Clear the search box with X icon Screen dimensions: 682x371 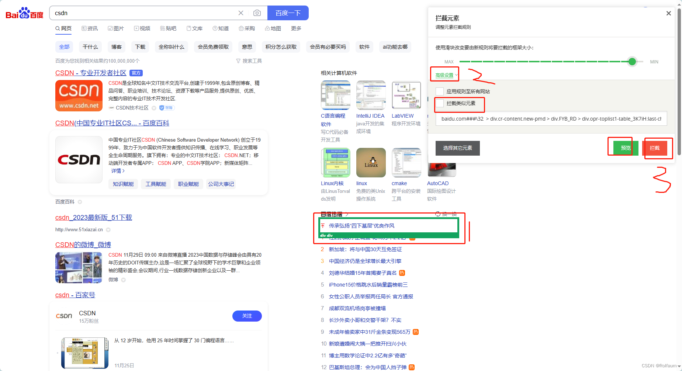(241, 13)
